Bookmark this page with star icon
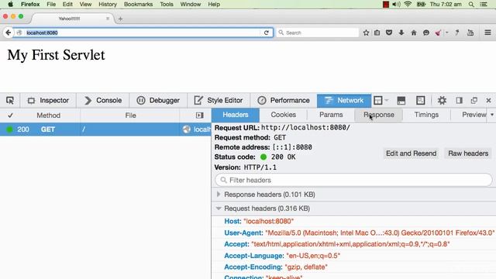 (366, 33)
